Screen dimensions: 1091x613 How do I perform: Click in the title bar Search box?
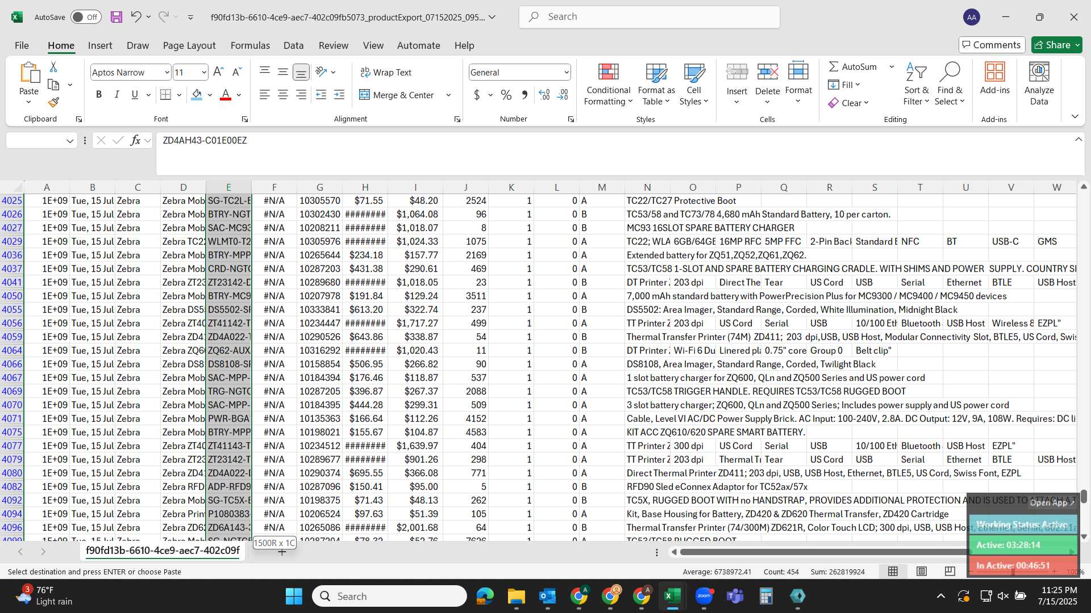(x=649, y=17)
